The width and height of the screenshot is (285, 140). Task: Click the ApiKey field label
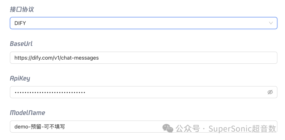(x=20, y=78)
